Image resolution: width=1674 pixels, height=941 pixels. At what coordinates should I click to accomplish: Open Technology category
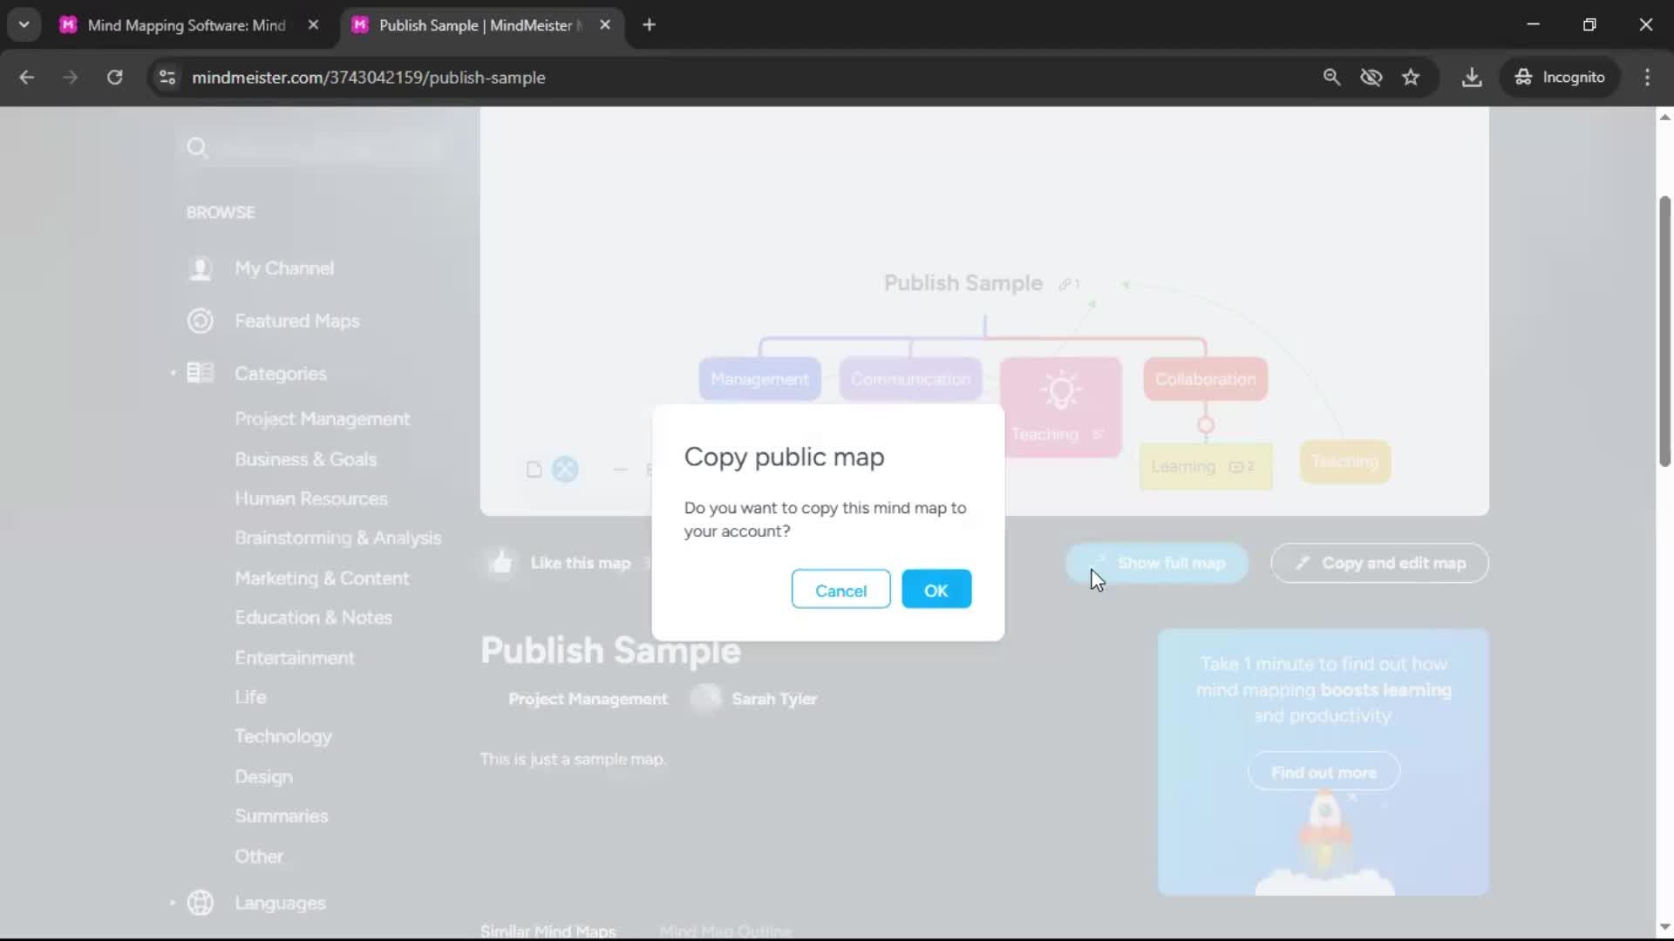click(282, 736)
